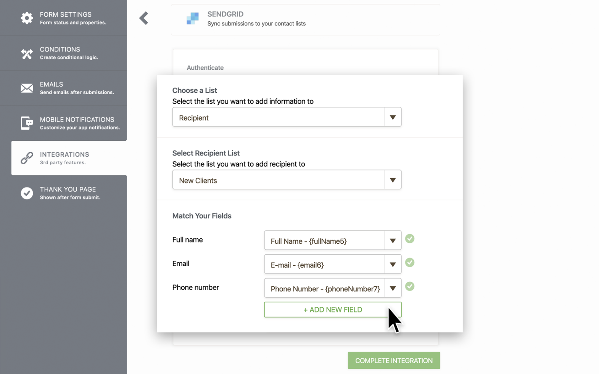The image size is (599, 374).
Task: Click the Mobile Notifications phone icon
Action: (x=27, y=123)
